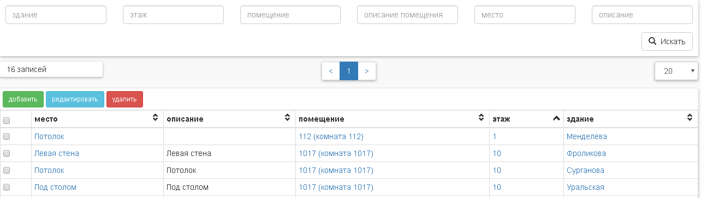The image size is (701, 198).
Task: Sort by место column arrows
Action: [x=156, y=118]
